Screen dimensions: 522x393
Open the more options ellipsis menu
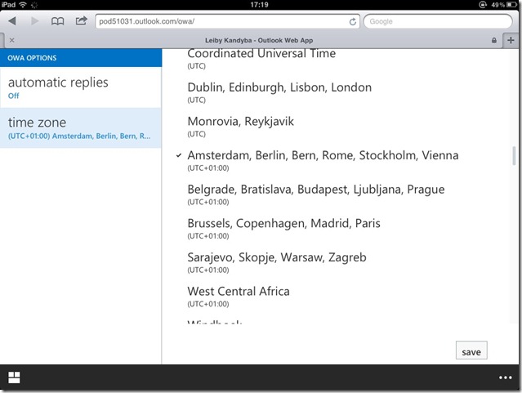[505, 377]
